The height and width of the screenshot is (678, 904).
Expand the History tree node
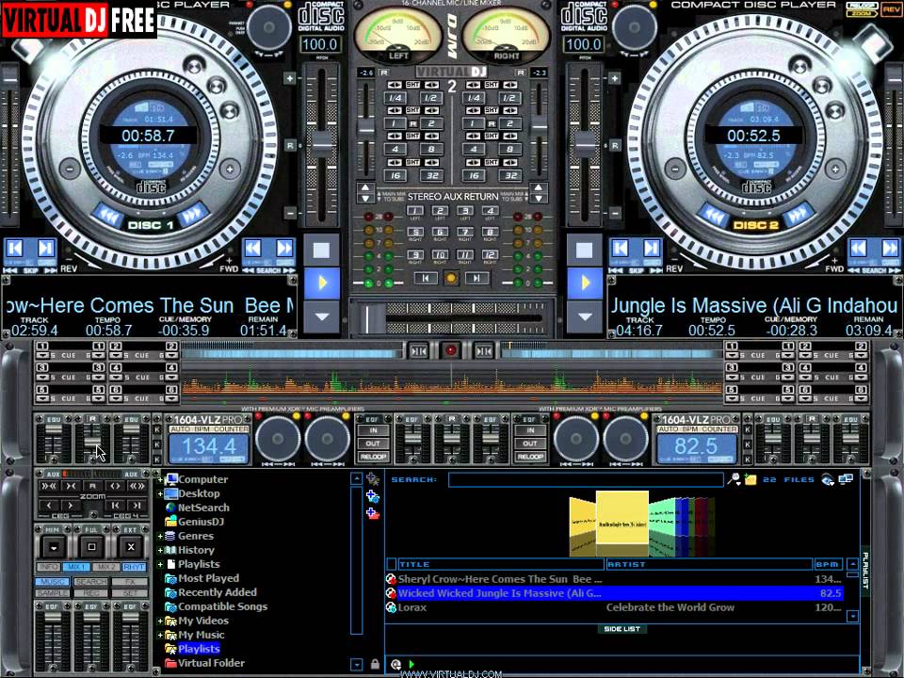pos(160,550)
